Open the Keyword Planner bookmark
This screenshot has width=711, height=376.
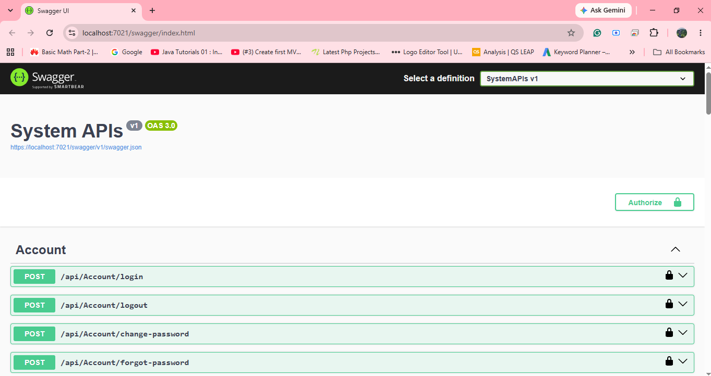click(576, 52)
